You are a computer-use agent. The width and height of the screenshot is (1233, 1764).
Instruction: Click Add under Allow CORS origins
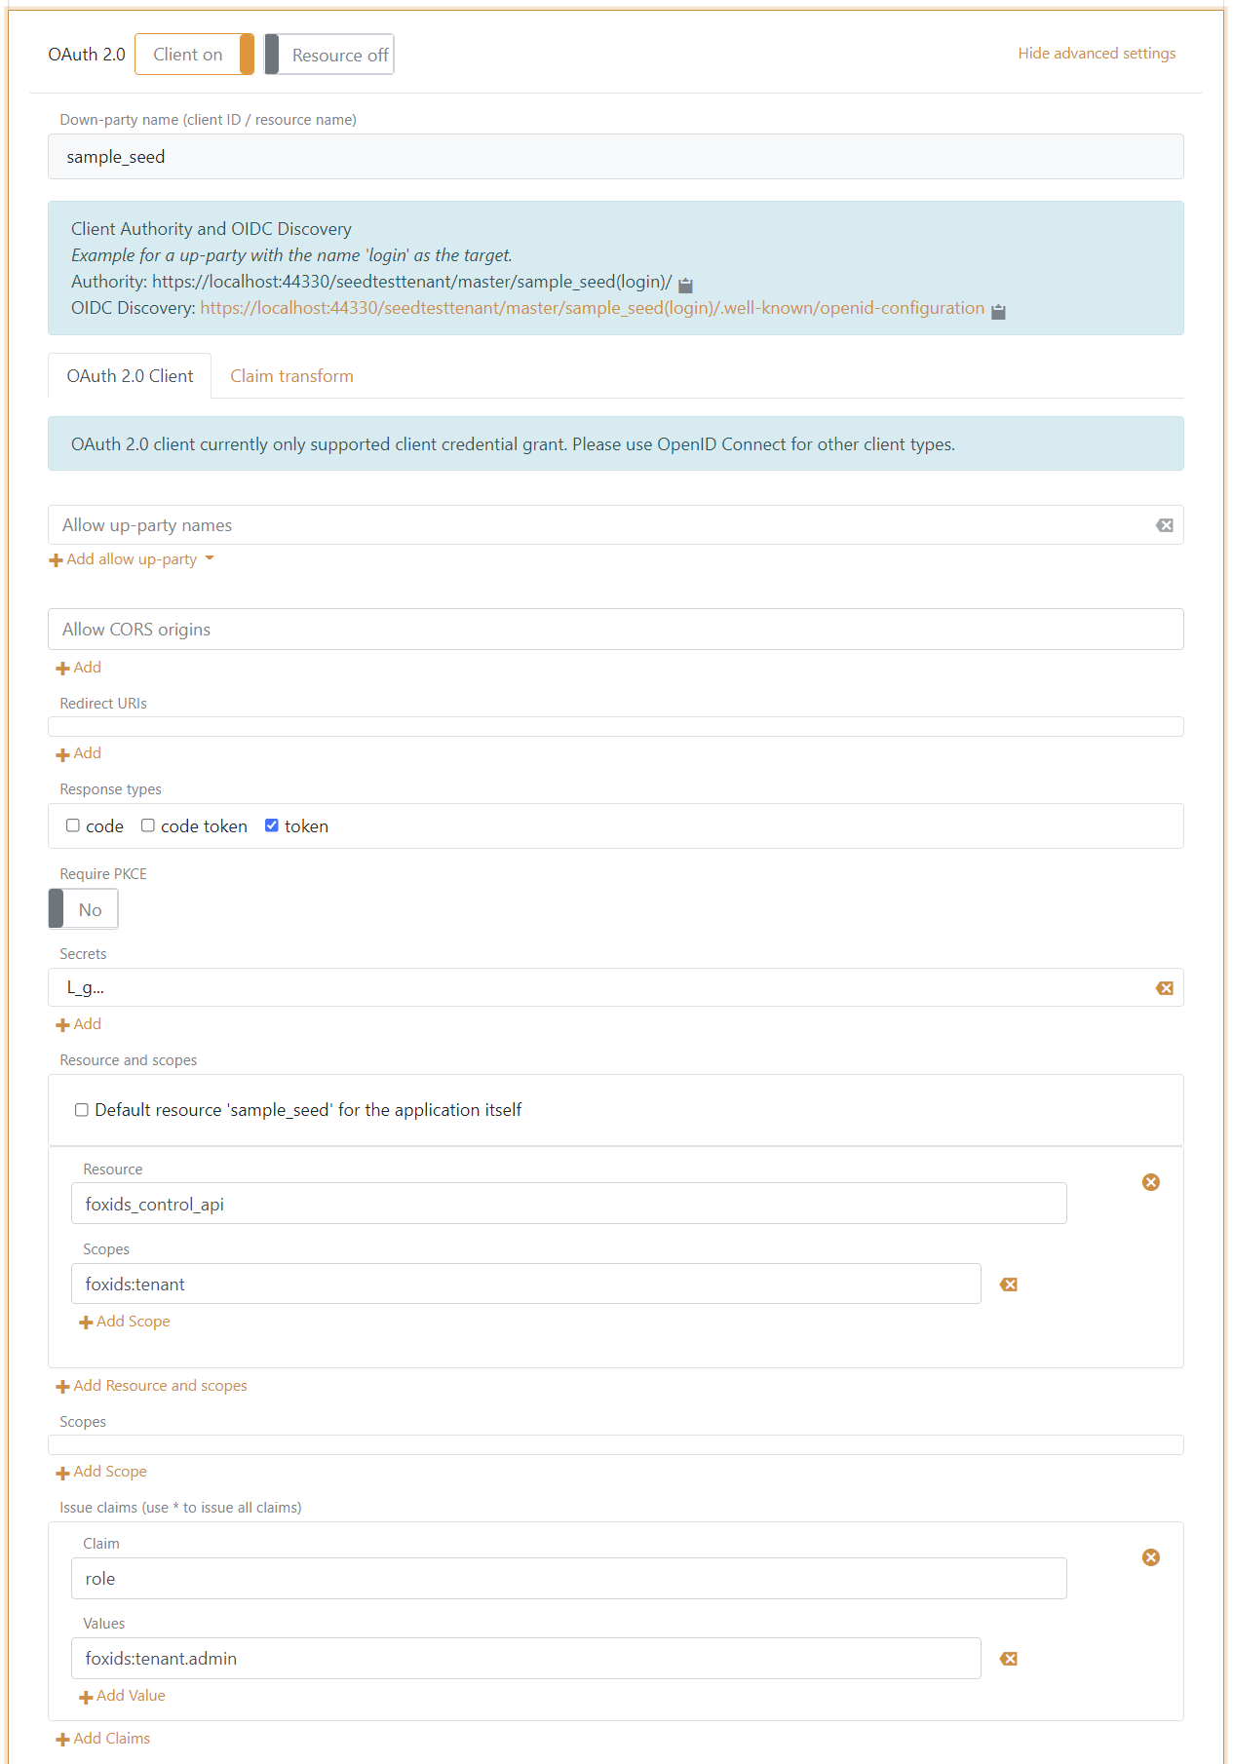(79, 667)
